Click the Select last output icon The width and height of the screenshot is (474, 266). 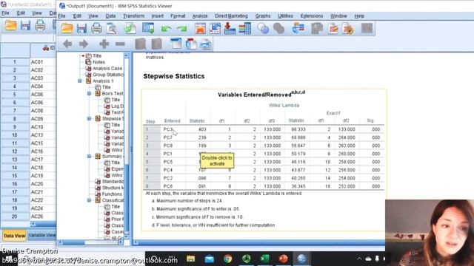(298, 29)
